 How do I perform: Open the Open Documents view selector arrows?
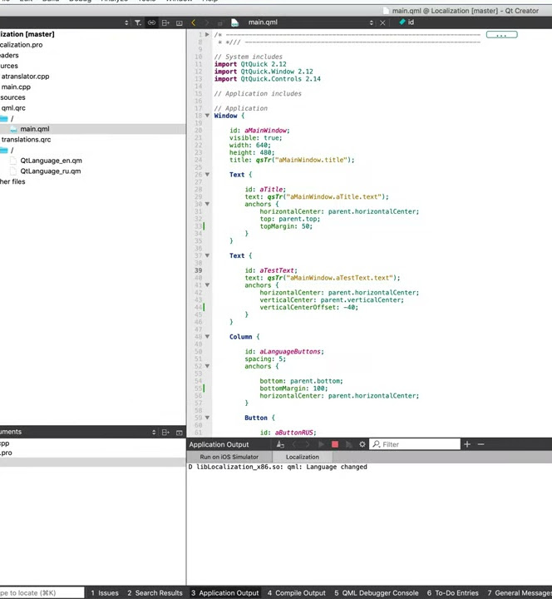[x=154, y=432]
